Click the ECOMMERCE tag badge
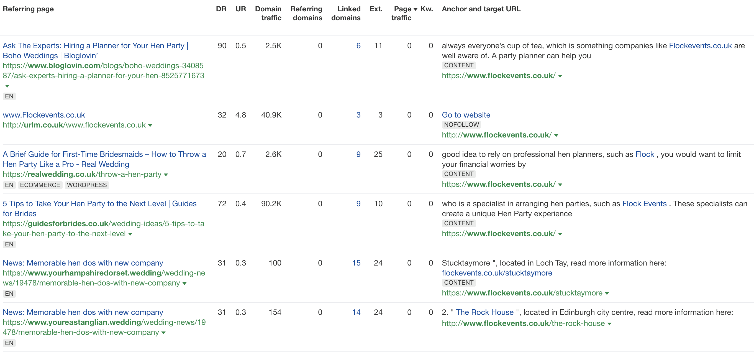 (x=40, y=185)
